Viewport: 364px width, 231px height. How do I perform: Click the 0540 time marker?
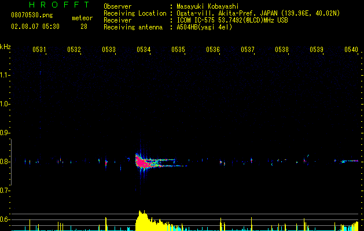tap(351, 50)
